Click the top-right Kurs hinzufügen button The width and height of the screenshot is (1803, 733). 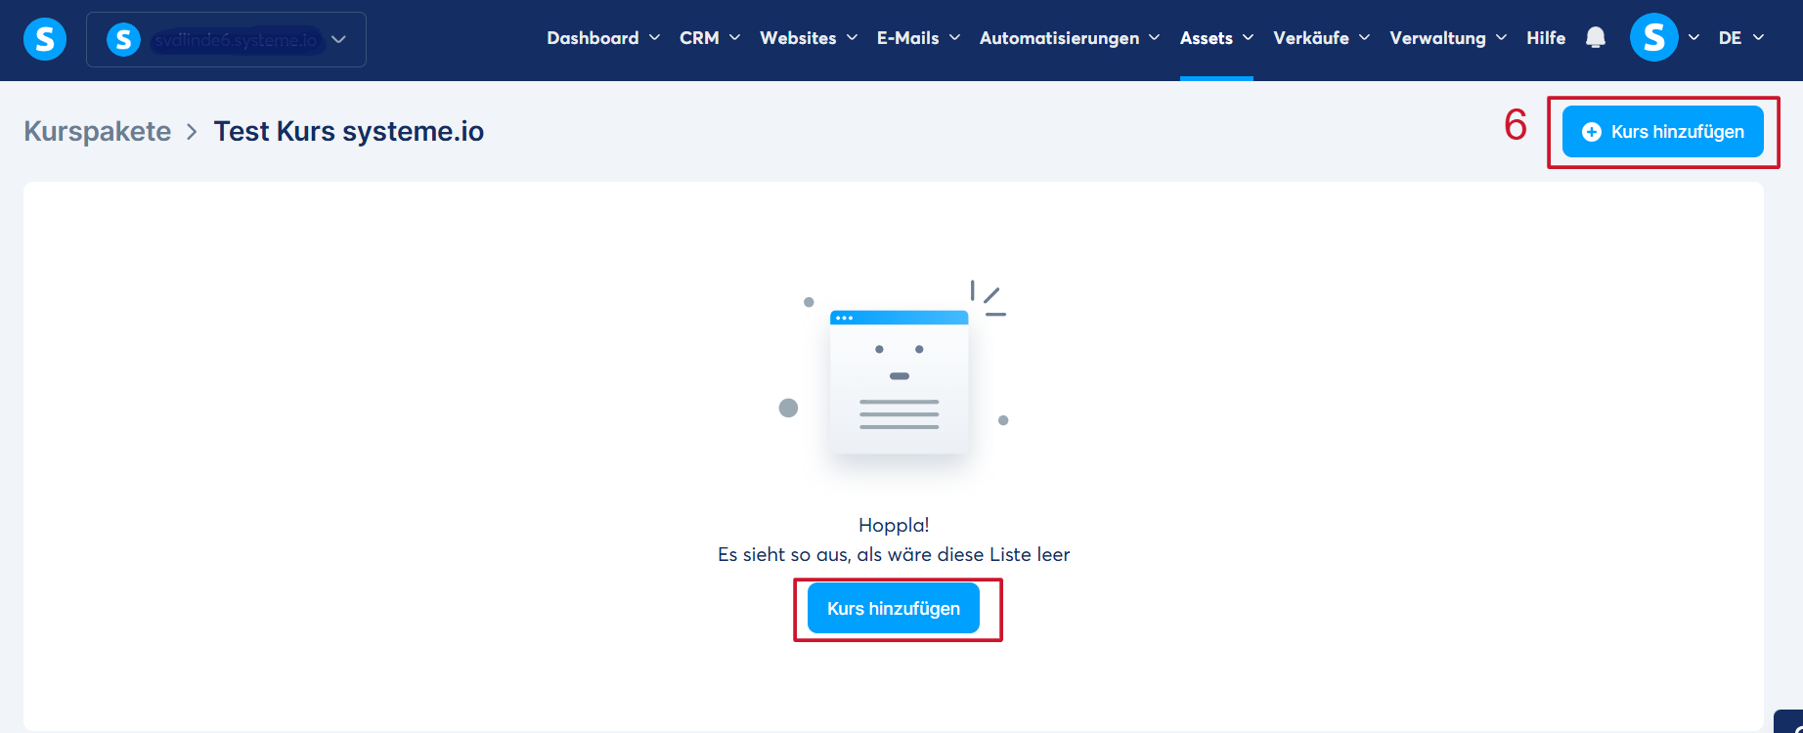tap(1662, 132)
